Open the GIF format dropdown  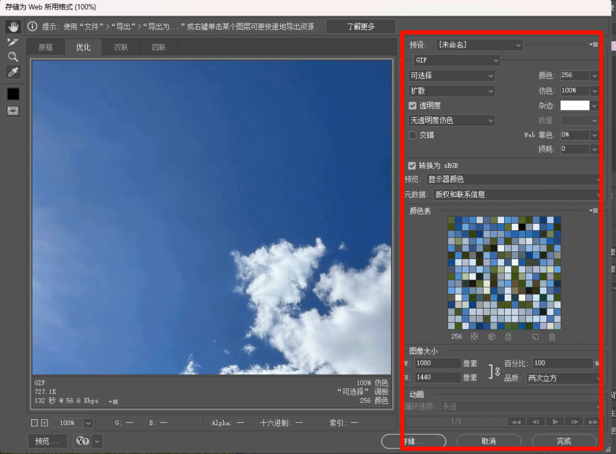click(x=457, y=60)
